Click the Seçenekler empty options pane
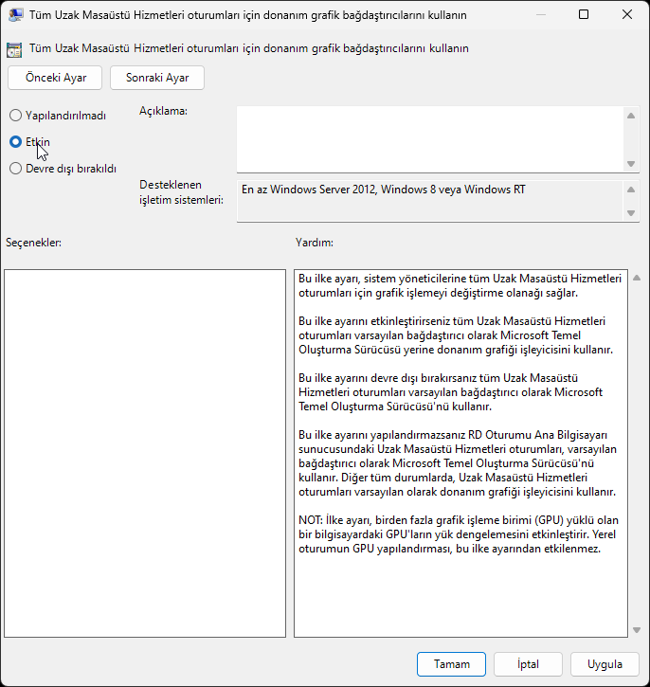The width and height of the screenshot is (650, 687). [145, 454]
